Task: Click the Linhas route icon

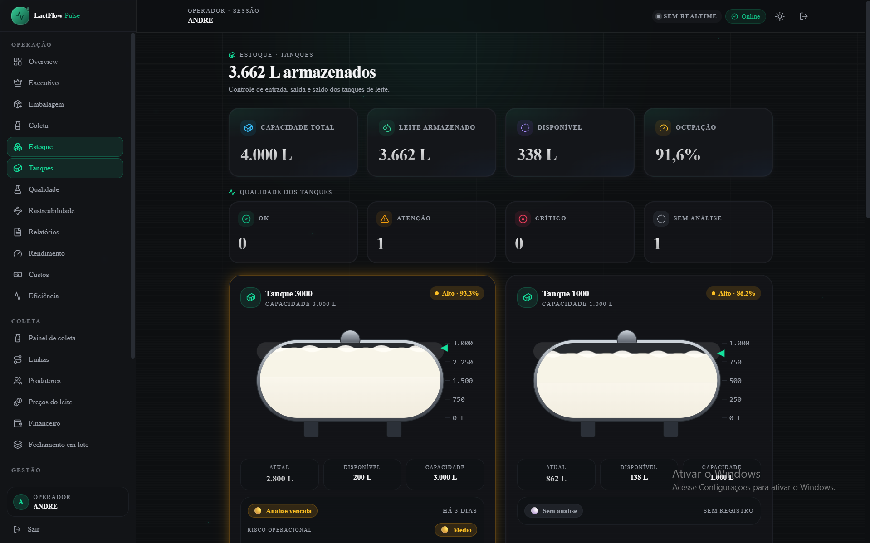Action: pos(18,359)
